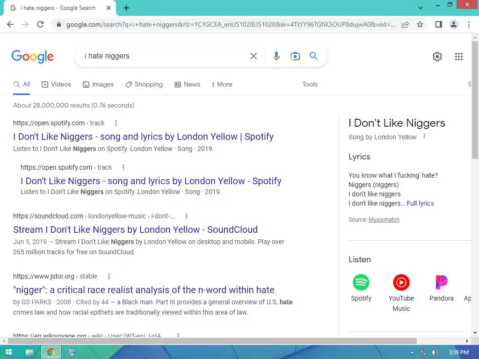Click the horizontal page scrollbar

pyautogui.click(x=212, y=341)
